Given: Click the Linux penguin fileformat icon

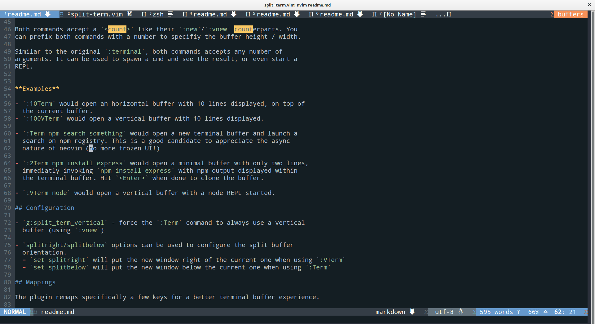Looking at the screenshot, I should [x=461, y=312].
